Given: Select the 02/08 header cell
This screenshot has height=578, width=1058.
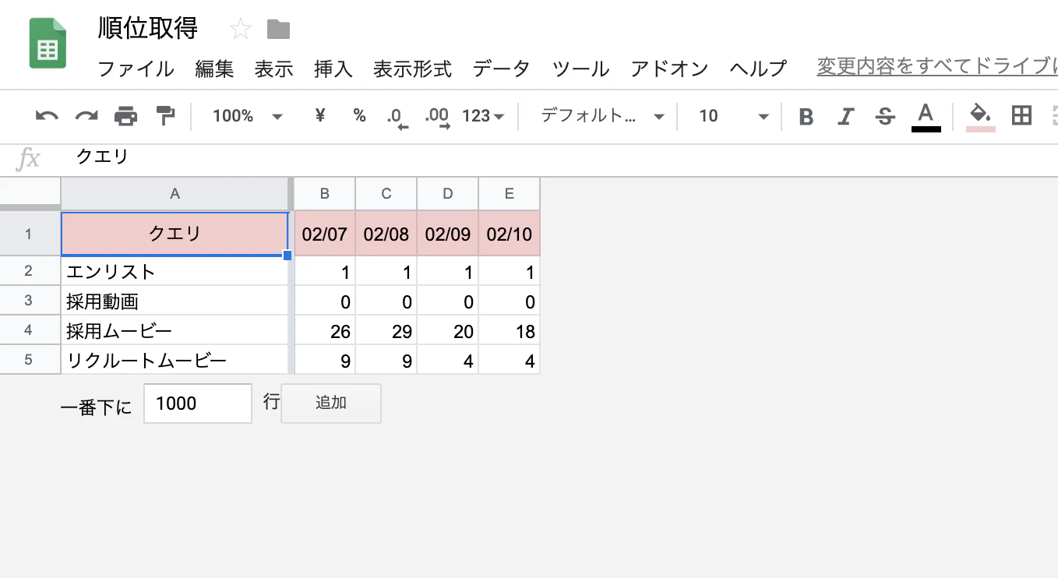Looking at the screenshot, I should pyautogui.click(x=386, y=234).
